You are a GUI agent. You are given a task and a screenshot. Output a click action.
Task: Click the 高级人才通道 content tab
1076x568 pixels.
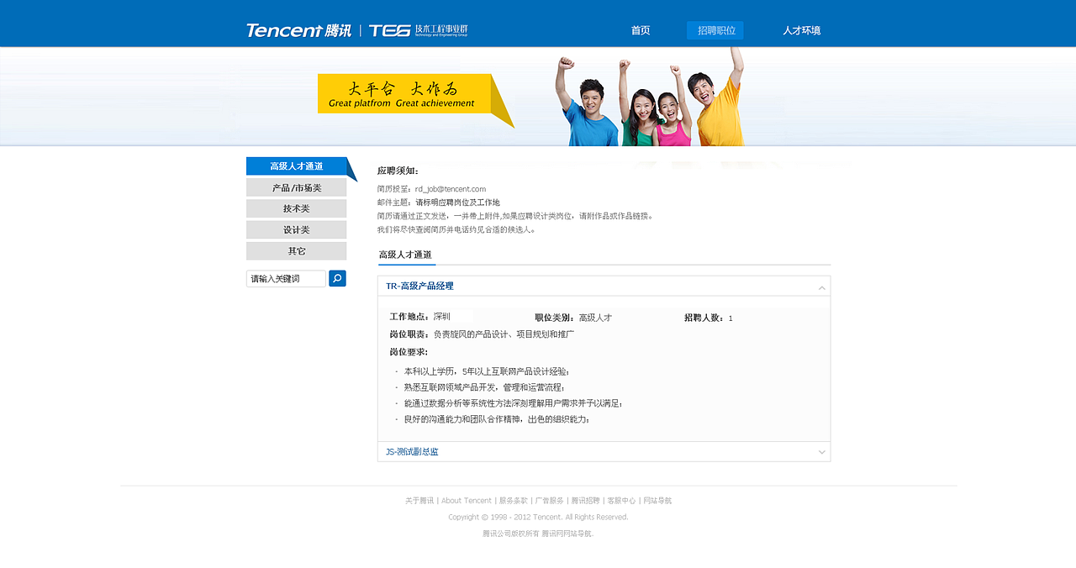click(x=405, y=255)
